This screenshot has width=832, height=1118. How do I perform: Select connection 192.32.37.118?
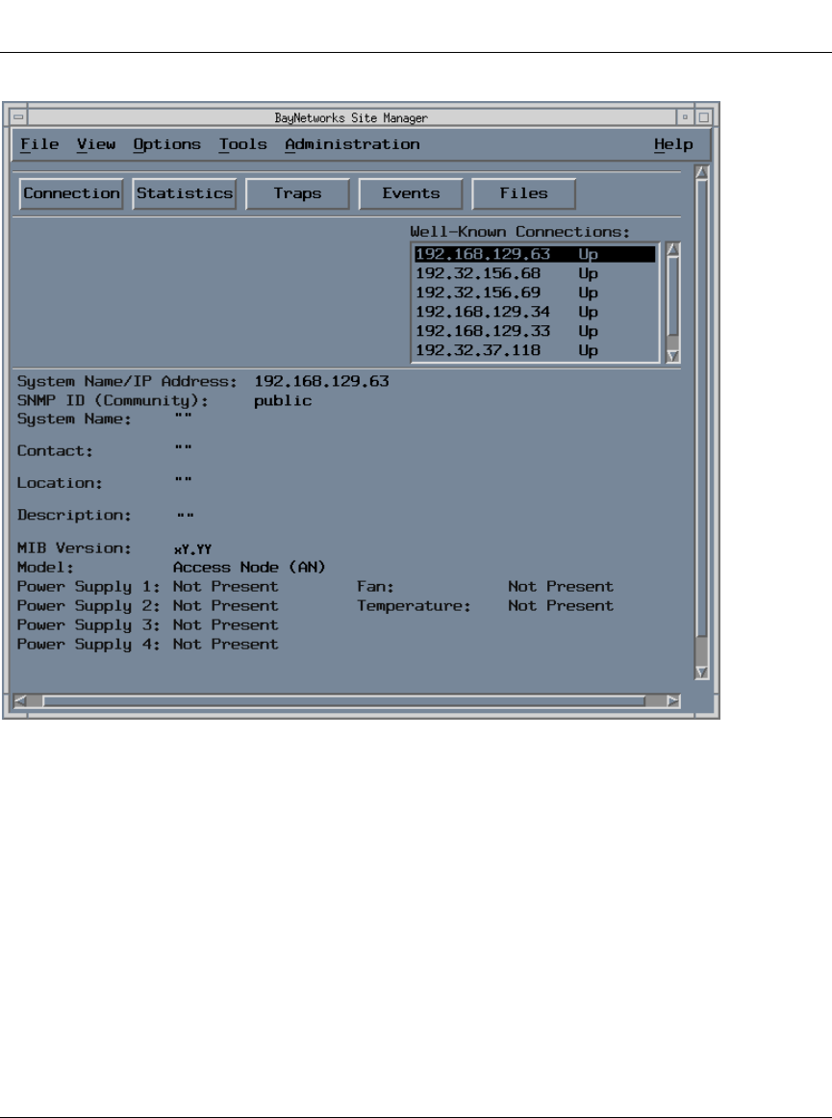click(535, 351)
